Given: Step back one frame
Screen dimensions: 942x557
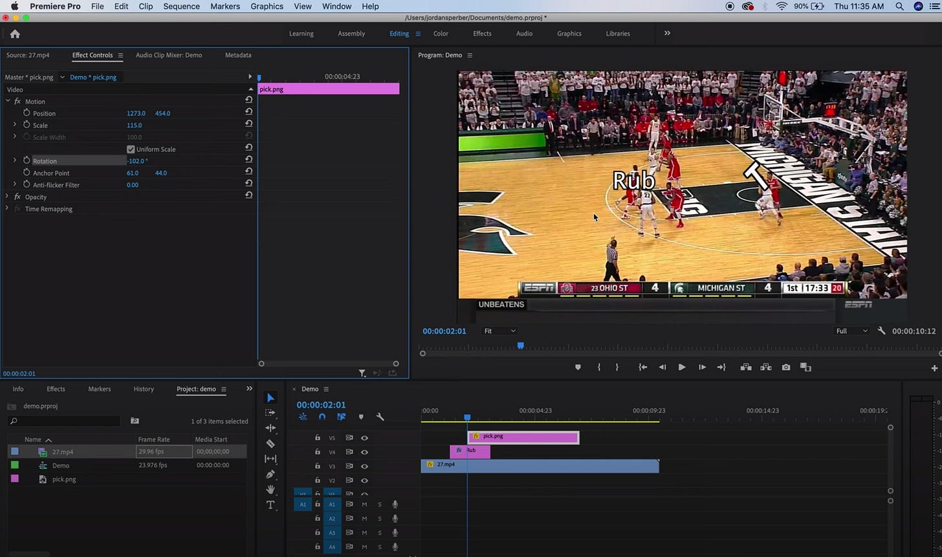Looking at the screenshot, I should 662,367.
